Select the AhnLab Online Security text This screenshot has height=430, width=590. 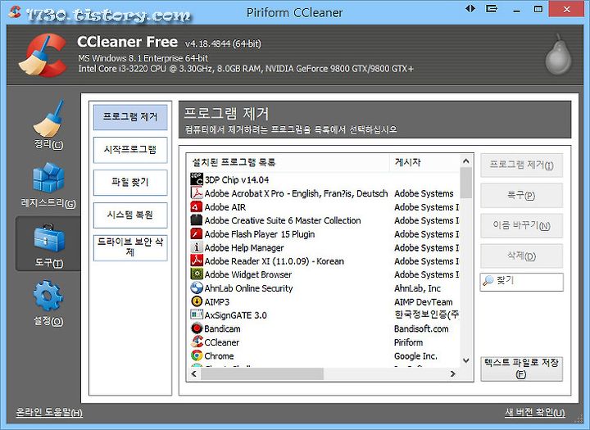tap(248, 288)
